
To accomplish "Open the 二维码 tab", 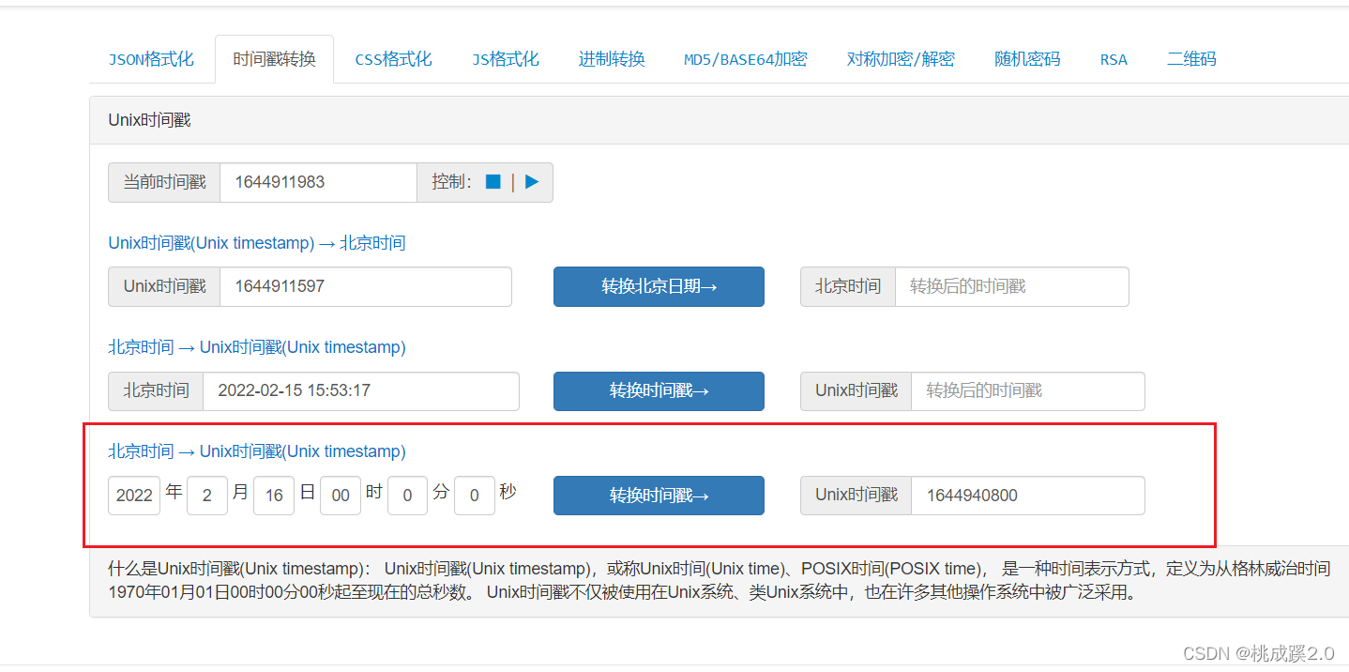I will pos(1191,59).
